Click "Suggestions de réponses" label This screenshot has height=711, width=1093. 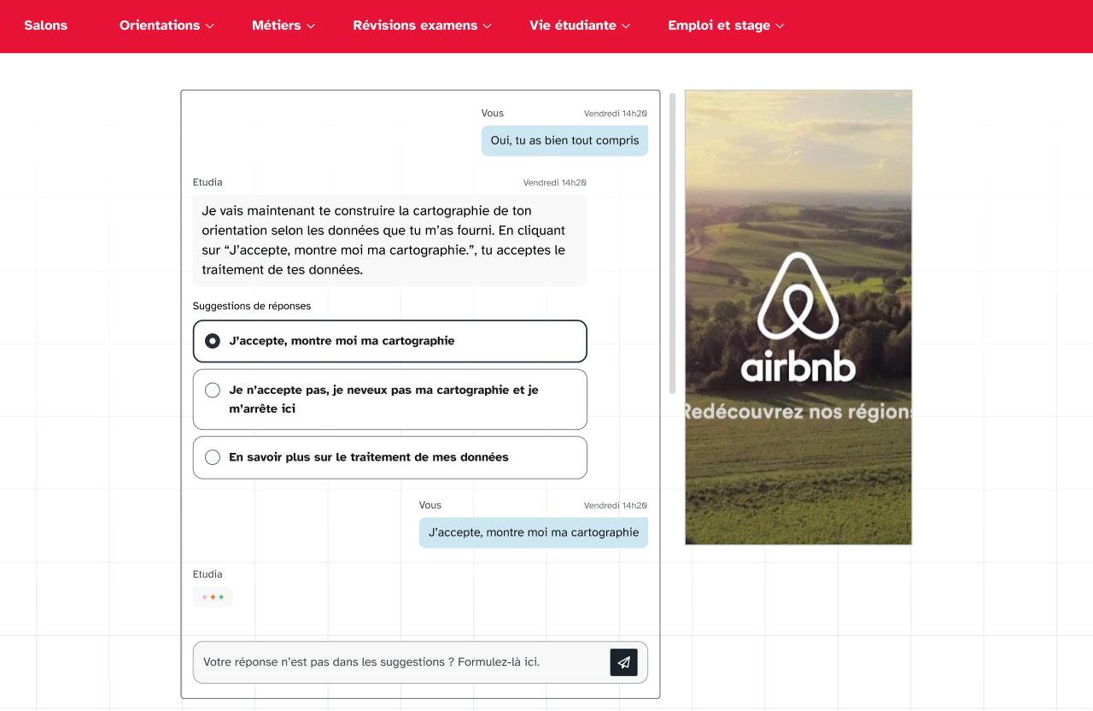pyautogui.click(x=252, y=306)
